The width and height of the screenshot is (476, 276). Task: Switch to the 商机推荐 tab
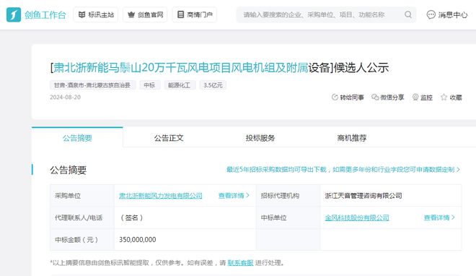(x=352, y=138)
